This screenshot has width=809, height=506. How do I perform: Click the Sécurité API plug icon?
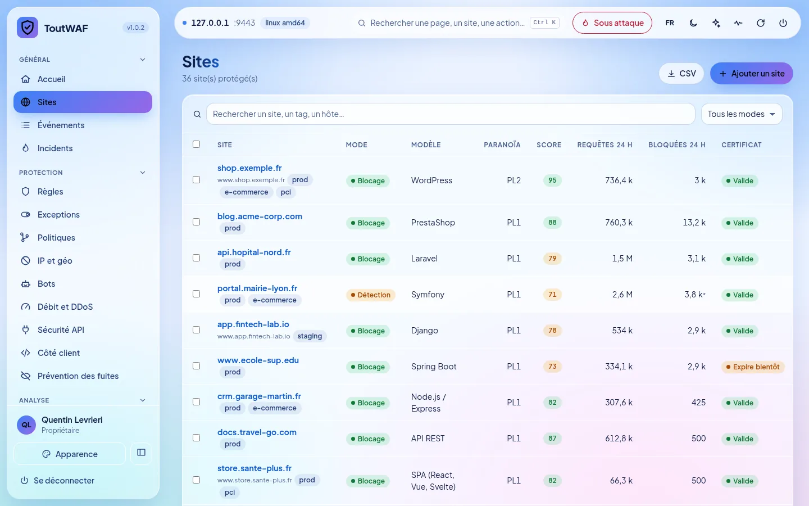[25, 330]
